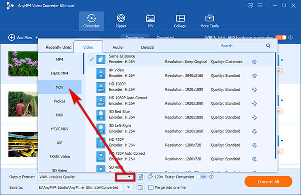Select 5K/8K Video format category
The width and height of the screenshot is (301, 195).
coord(60,157)
